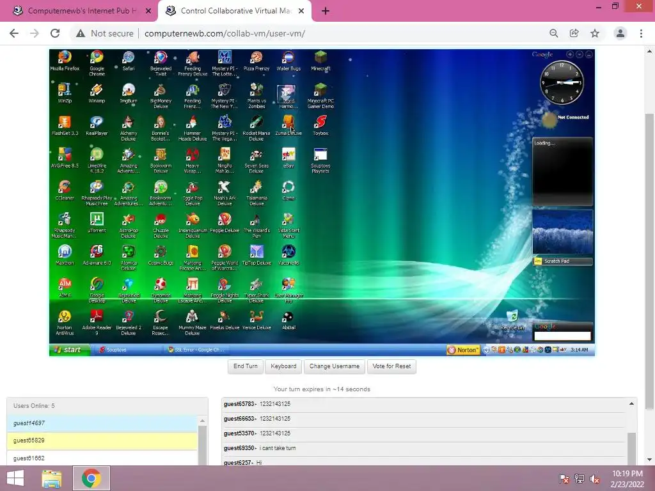655x491 pixels.
Task: Launch Norton AntiVirus from the desktop
Action: [65, 323]
